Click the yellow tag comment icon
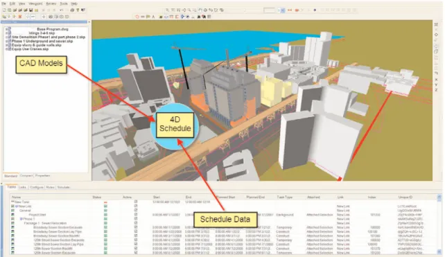Image resolution: width=445 pixels, height=257 pixels. click(148, 17)
